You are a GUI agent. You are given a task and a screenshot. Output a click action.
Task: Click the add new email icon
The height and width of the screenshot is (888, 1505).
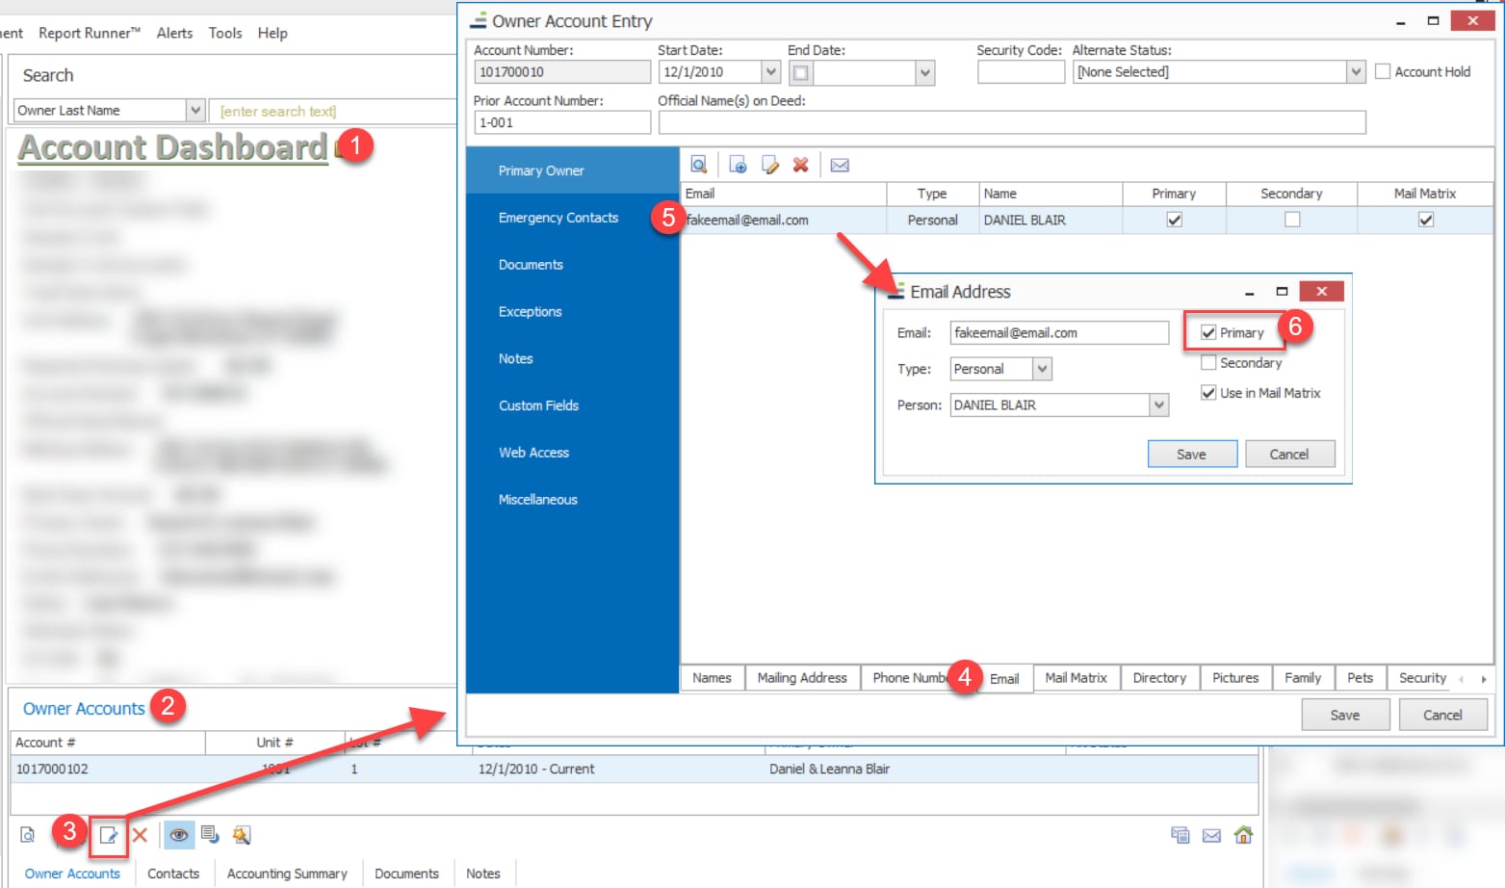738,165
